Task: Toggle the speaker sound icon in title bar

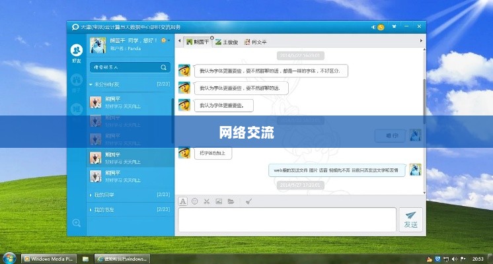Action: 373,27
